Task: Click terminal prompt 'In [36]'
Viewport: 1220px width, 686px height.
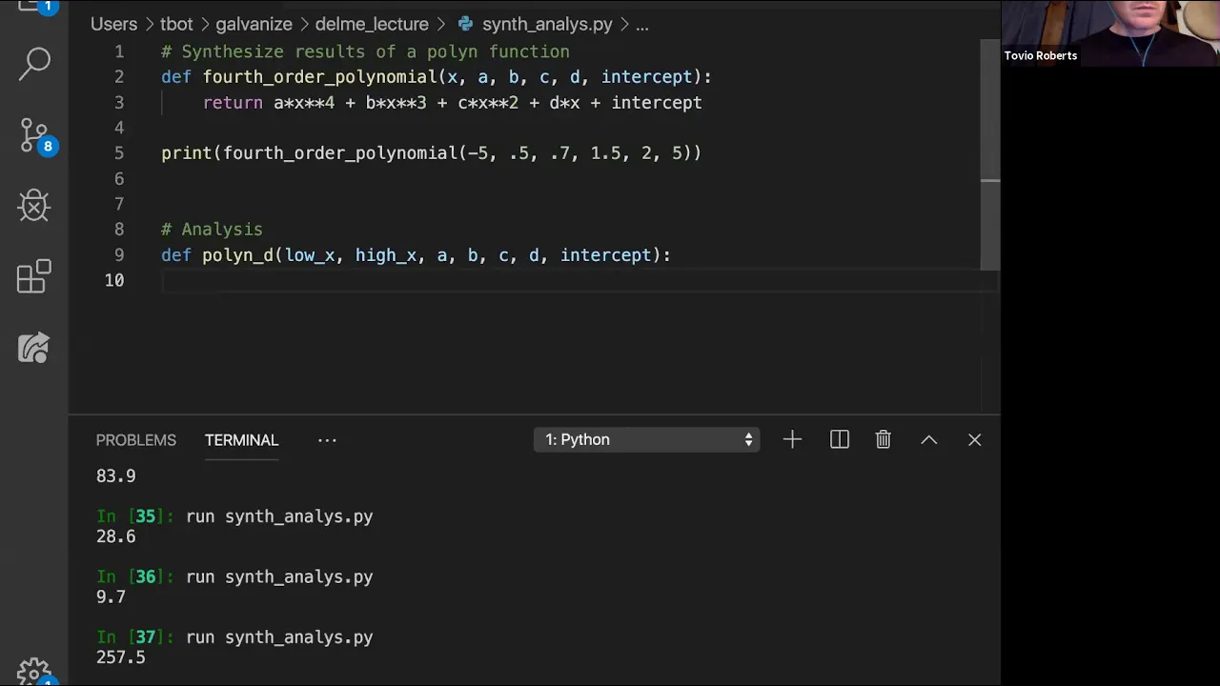Action: (135, 577)
